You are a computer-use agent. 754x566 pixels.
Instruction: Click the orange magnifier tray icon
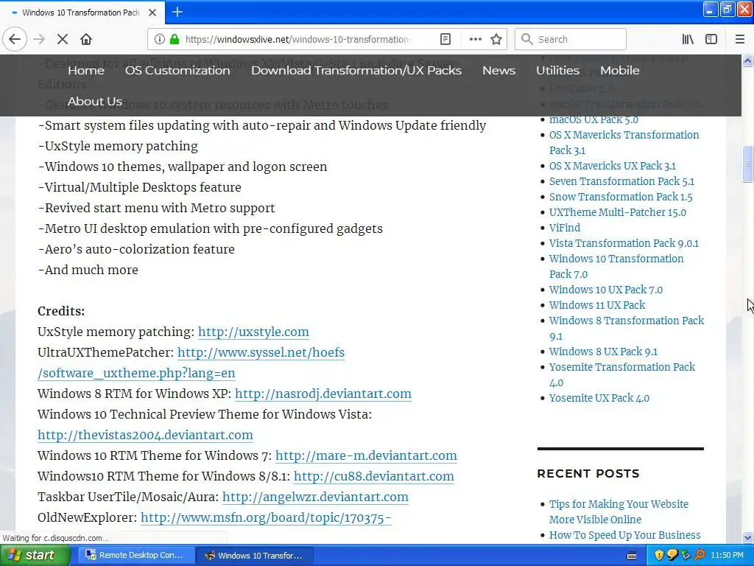(700, 556)
